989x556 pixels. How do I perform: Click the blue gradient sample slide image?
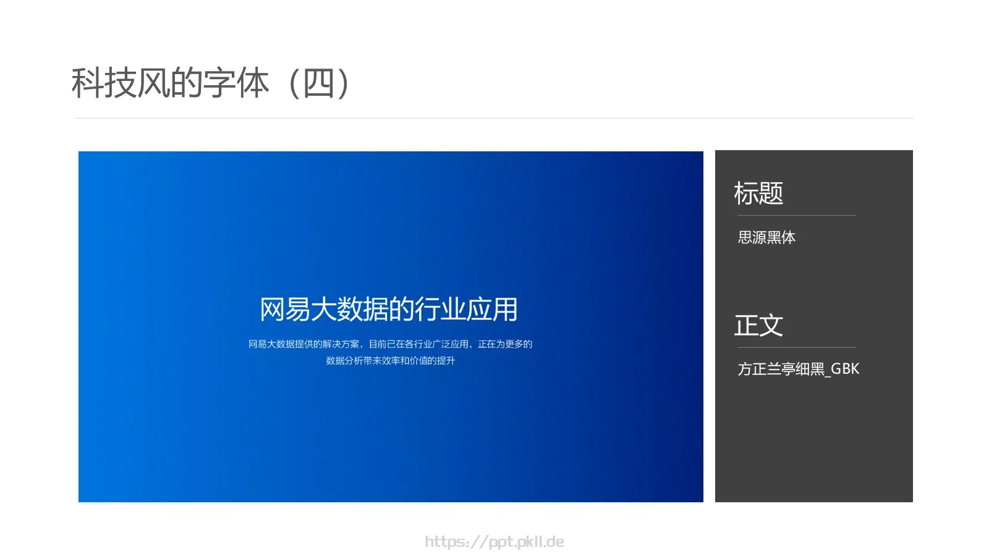pyautogui.click(x=391, y=327)
